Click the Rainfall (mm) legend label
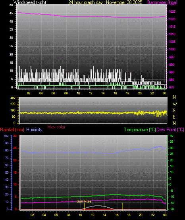185x220 pixels. (x=12, y=130)
